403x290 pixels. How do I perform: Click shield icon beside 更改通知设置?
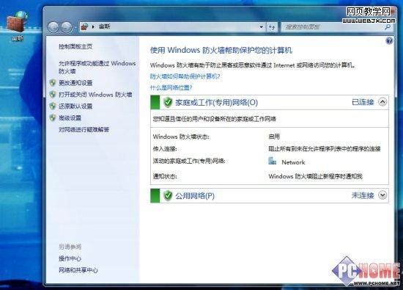53,83
